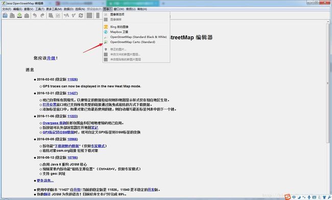Click the Overpass 查询 link
Viewport: 332px width, 200px height.
[x=54, y=123]
